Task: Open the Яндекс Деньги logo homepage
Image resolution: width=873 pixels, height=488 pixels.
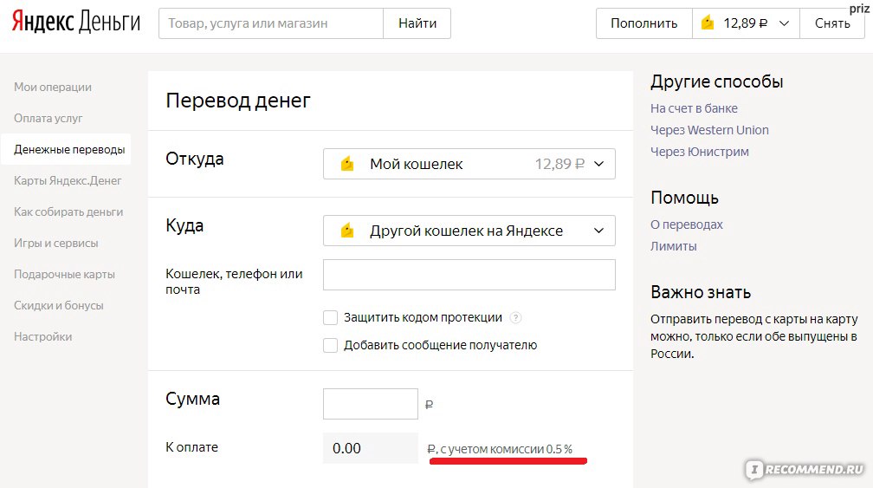Action: coord(75,23)
